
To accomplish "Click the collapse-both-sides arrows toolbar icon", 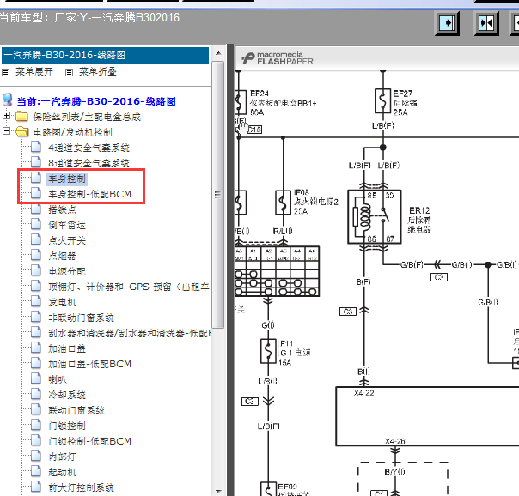I will pyautogui.click(x=486, y=23).
